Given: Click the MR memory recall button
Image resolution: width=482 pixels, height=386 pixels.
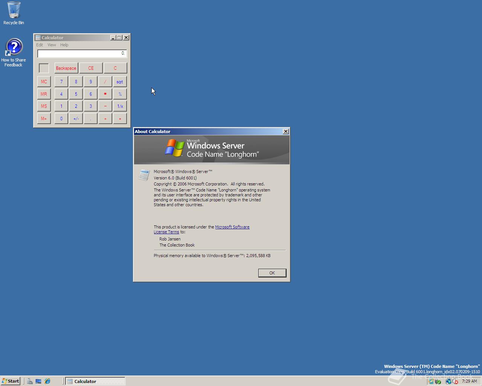Looking at the screenshot, I should click(x=44, y=94).
